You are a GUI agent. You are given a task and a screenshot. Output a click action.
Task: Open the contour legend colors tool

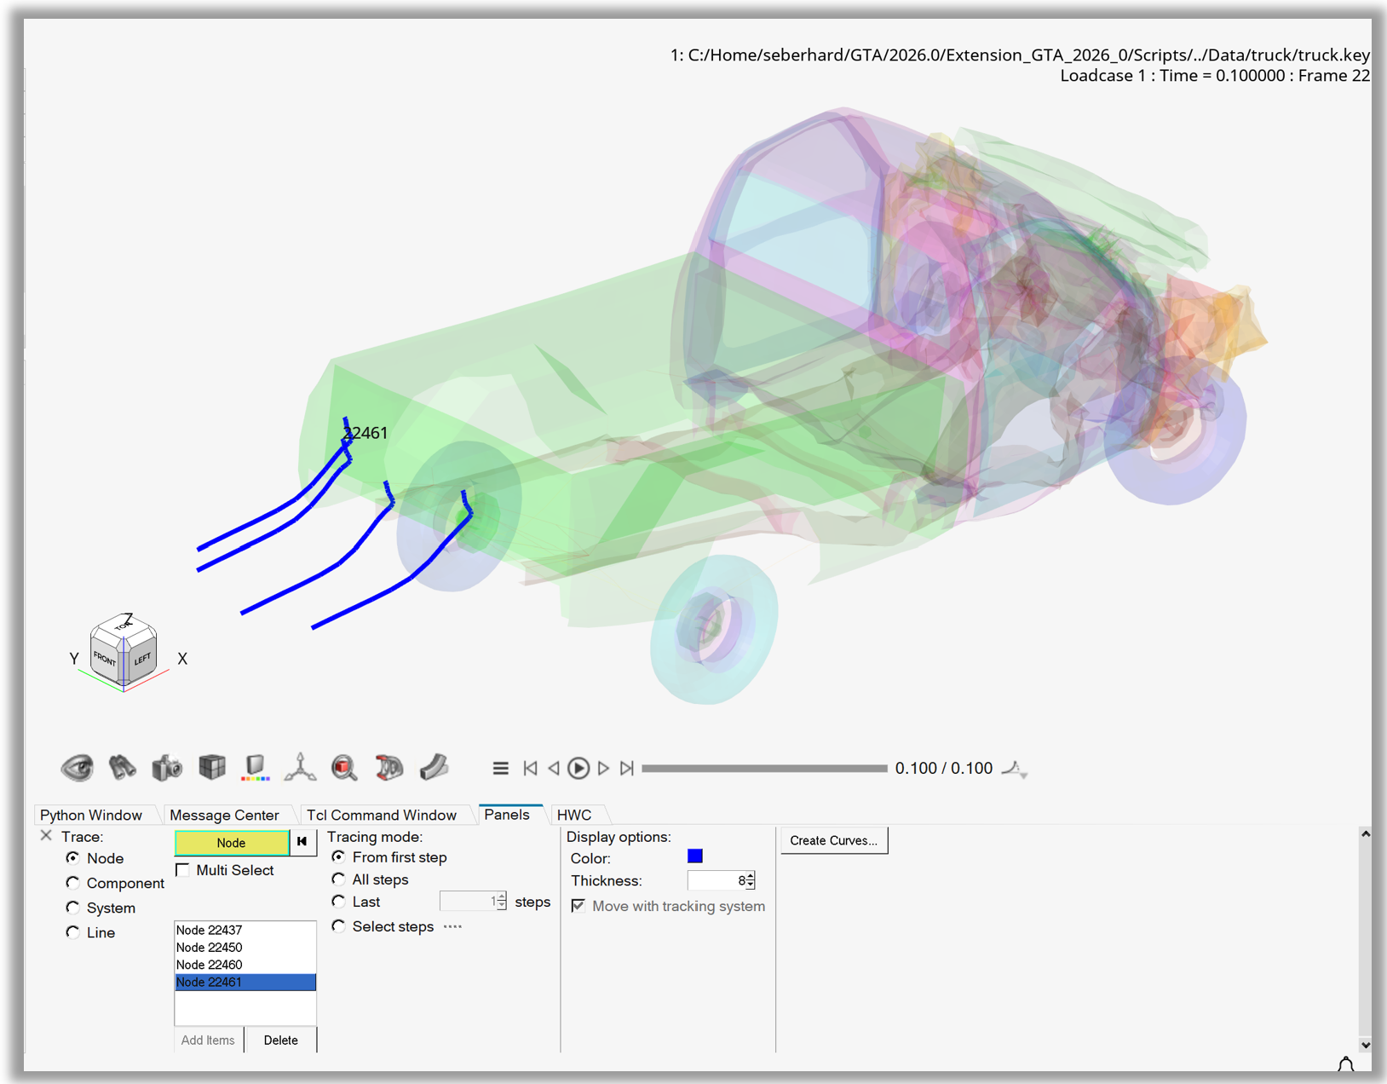click(255, 767)
